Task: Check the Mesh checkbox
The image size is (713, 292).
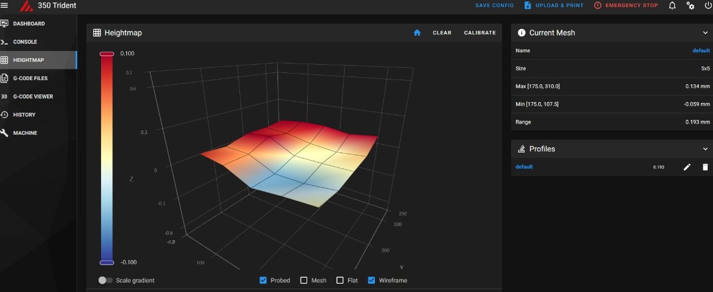Action: pos(304,280)
